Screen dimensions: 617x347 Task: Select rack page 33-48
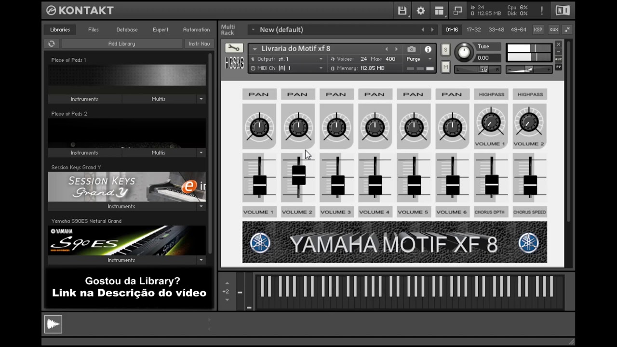[496, 29]
